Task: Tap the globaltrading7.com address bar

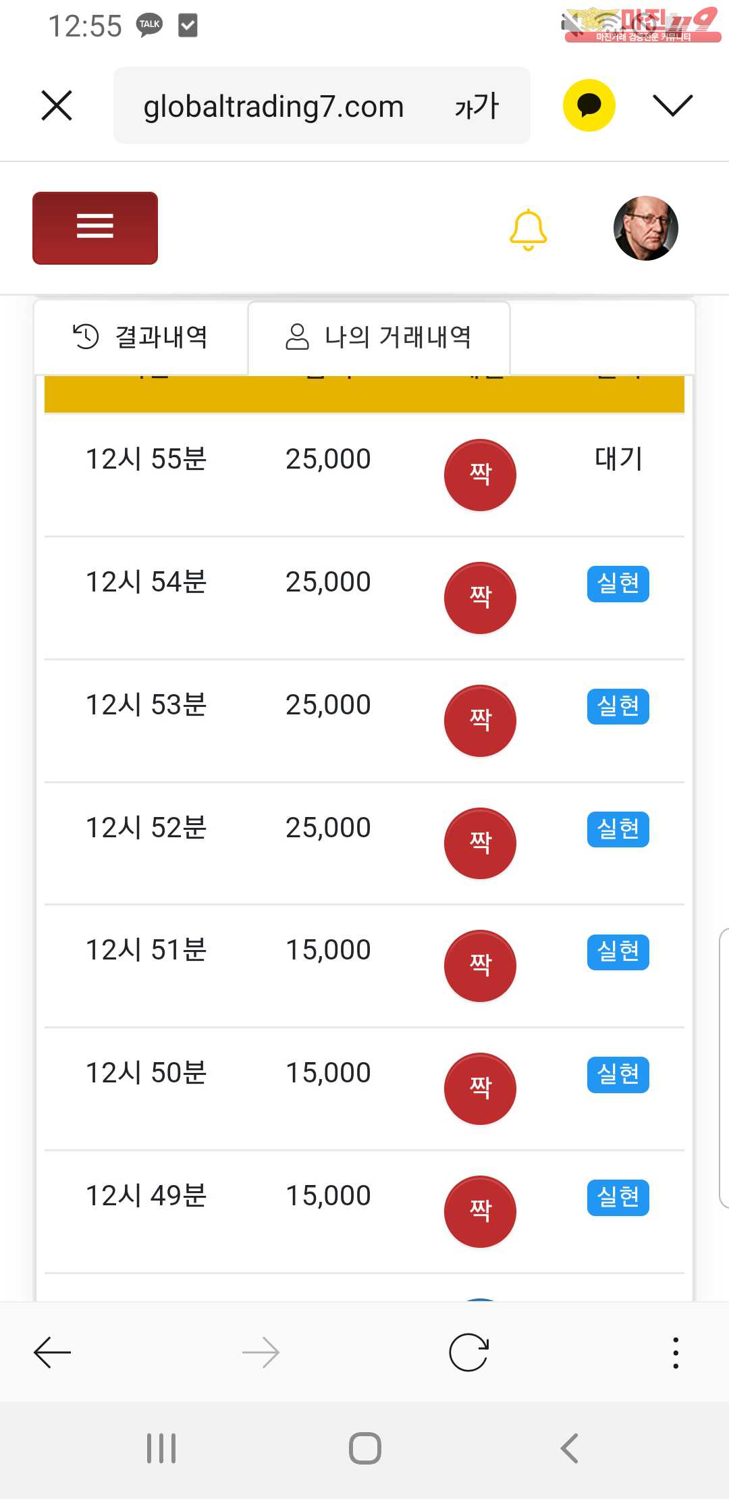Action: [x=273, y=106]
